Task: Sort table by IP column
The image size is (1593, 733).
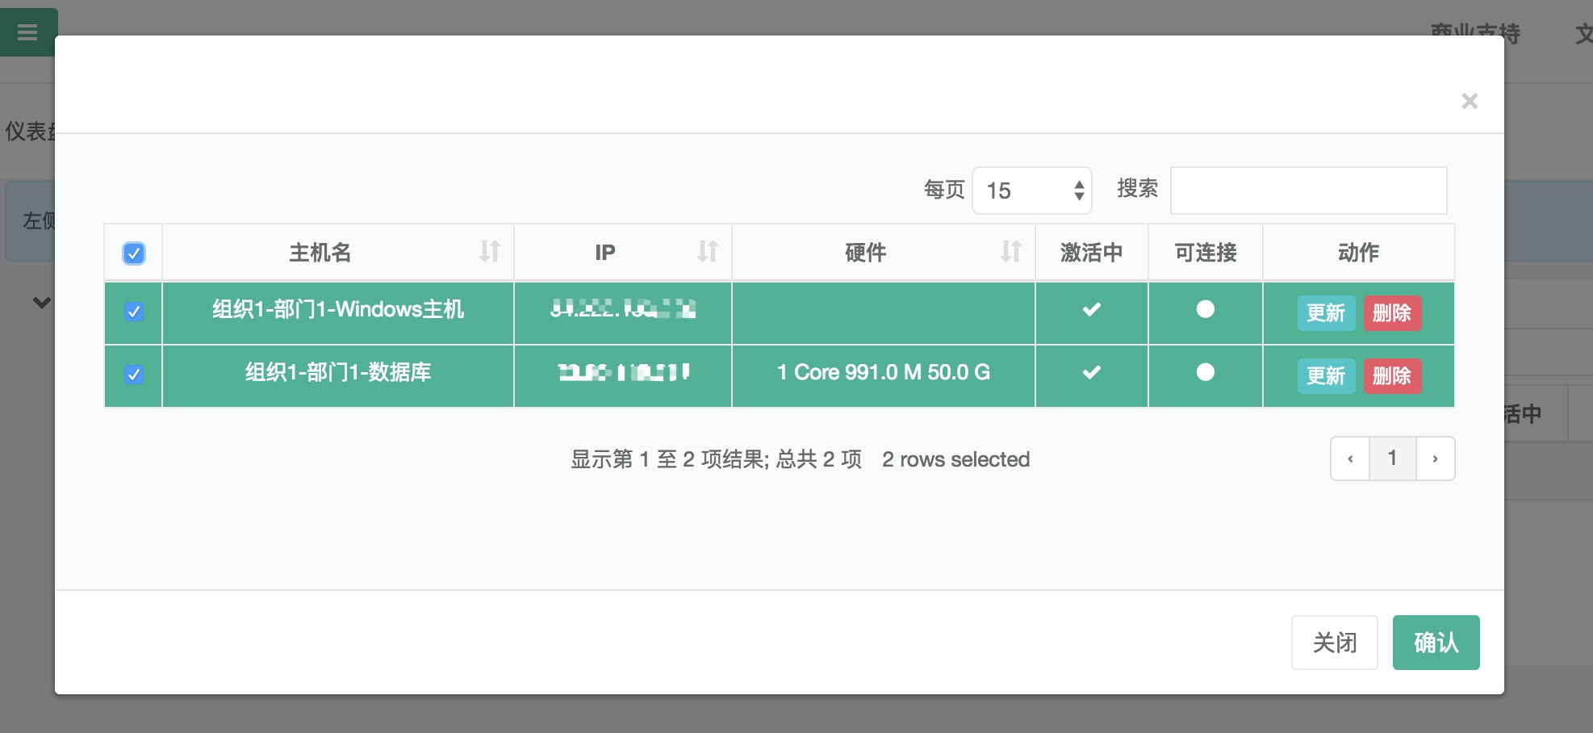Action: (707, 252)
